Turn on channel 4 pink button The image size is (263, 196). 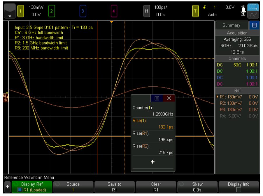114,11
